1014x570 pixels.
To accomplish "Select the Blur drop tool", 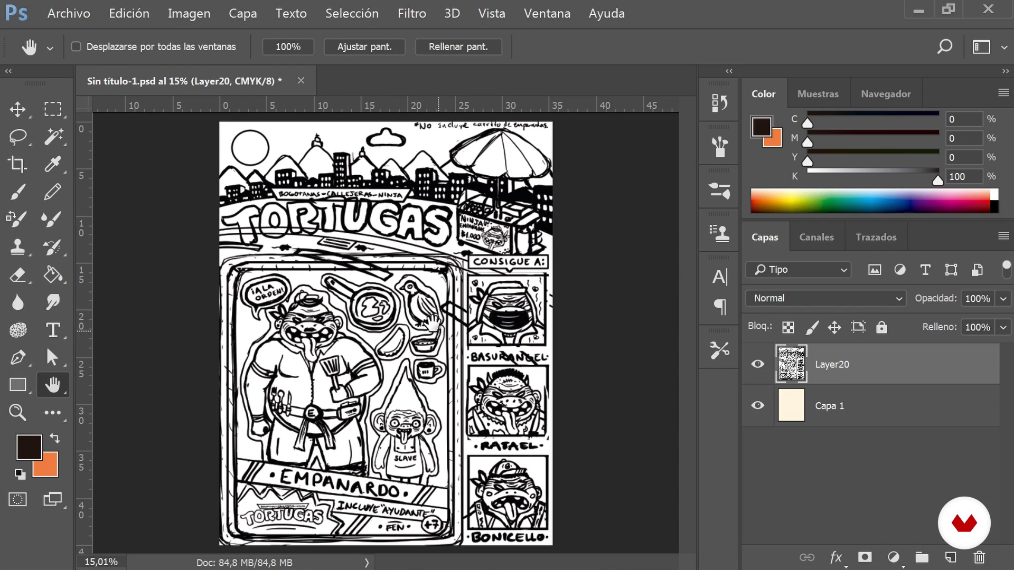I will click(17, 302).
